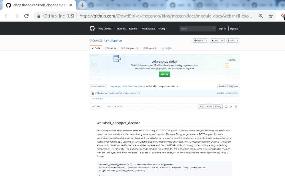Switch to the Pull requests tab
This screenshot has width=285, height=176.
coord(130,48)
